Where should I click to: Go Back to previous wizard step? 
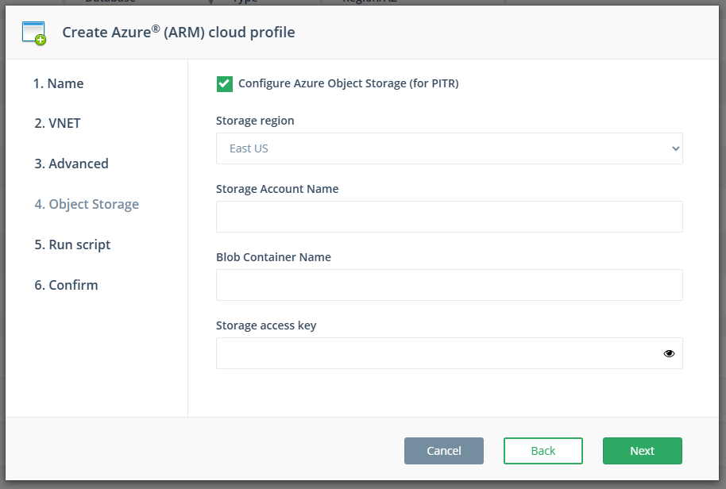coord(543,451)
